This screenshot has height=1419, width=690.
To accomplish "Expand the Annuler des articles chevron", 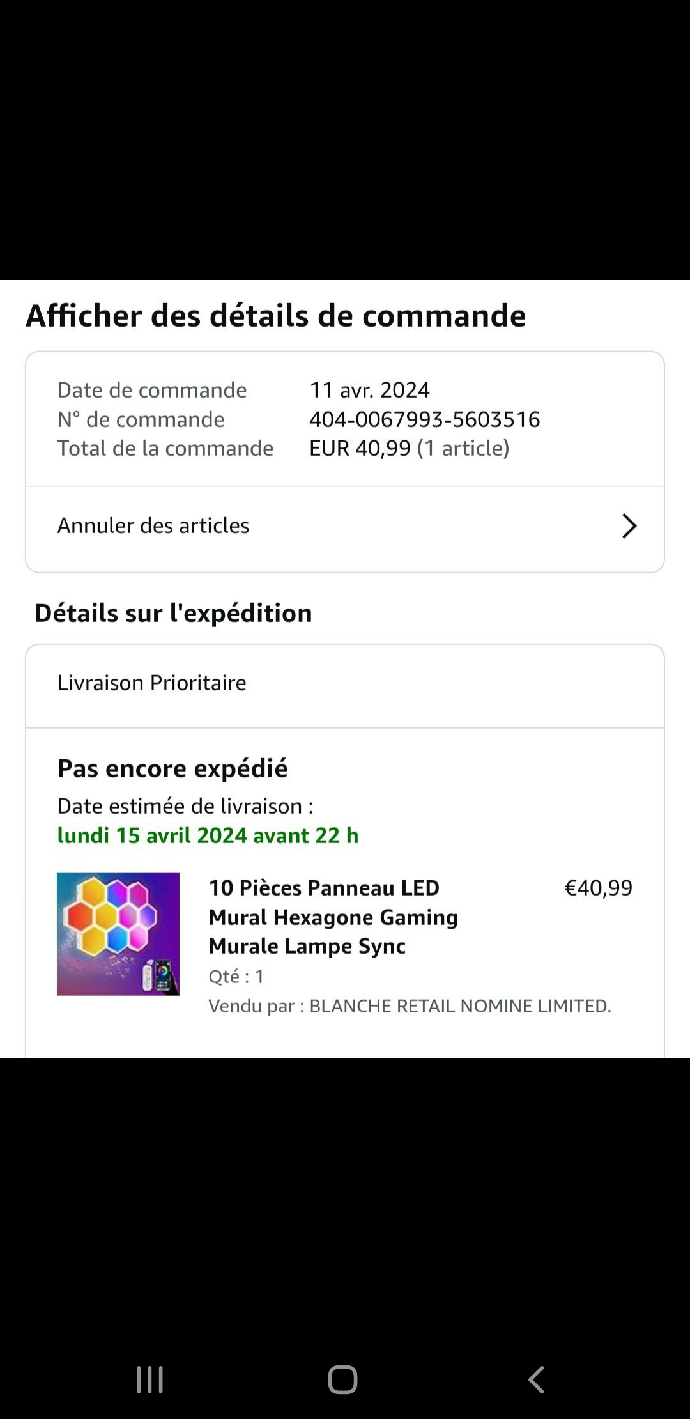I will (629, 526).
